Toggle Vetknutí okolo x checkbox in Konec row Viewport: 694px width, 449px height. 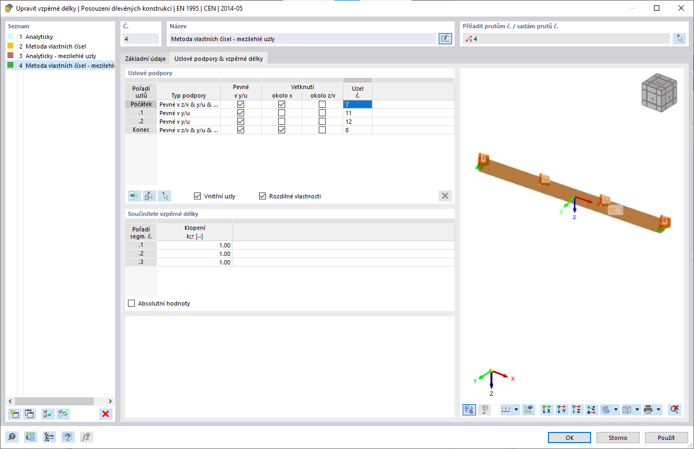pyautogui.click(x=281, y=130)
